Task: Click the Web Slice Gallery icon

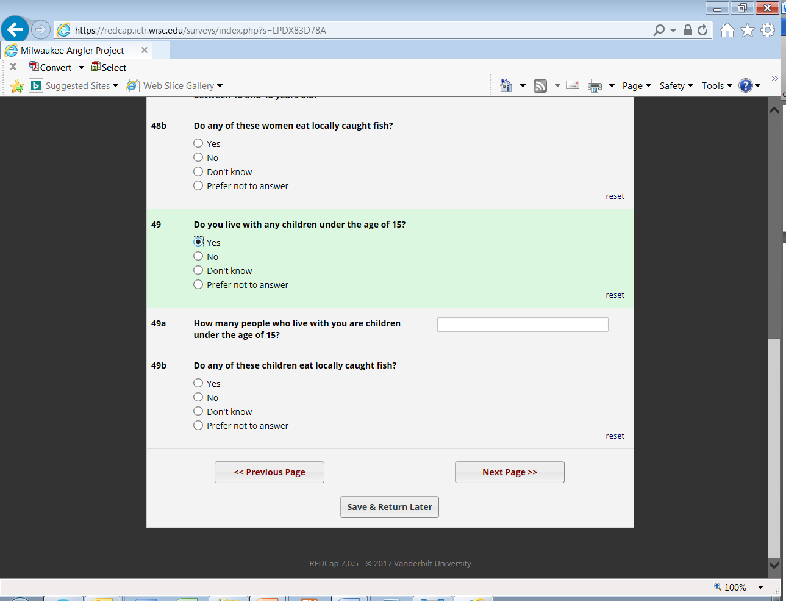Action: pos(133,86)
